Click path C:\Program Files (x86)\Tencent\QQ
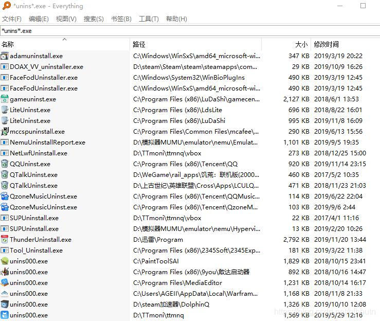The height and width of the screenshot is (321, 380). click(x=186, y=164)
